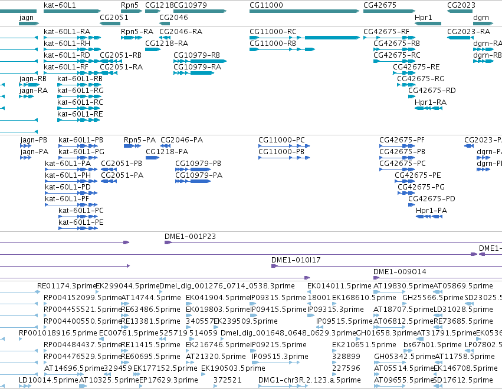Click the Hpr1 gene label

[423, 17]
